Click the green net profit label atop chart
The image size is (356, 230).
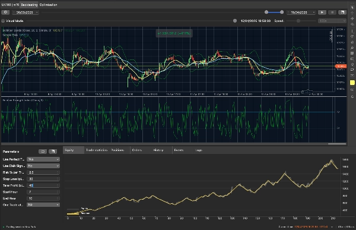[174, 33]
